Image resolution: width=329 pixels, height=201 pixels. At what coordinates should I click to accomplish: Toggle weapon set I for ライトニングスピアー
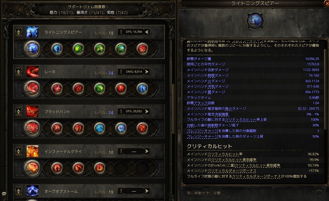pyautogui.click(x=121, y=32)
